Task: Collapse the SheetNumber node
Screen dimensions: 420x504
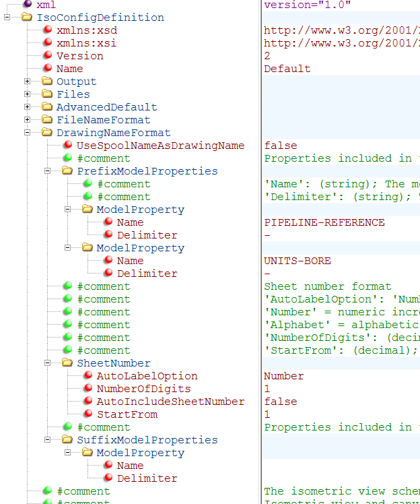Action: click(x=48, y=363)
